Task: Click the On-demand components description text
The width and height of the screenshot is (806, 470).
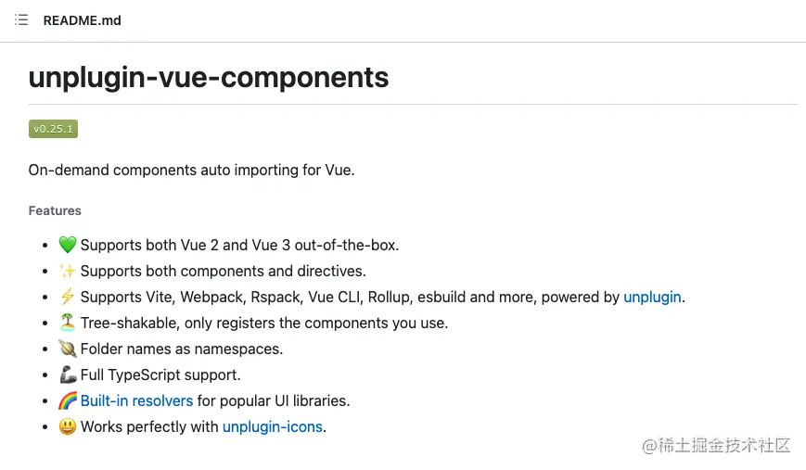Action: click(x=192, y=170)
